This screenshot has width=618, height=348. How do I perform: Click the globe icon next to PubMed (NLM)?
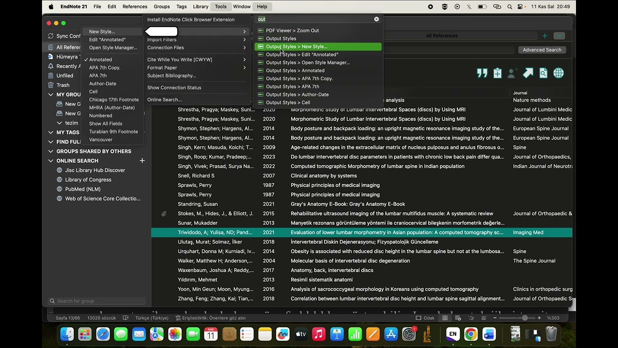[59, 189]
